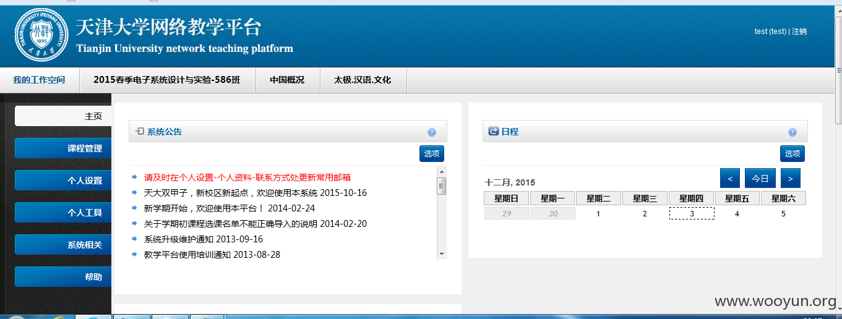Open red notice about updating 常用邮箱
842x319 pixels.
[x=247, y=177]
